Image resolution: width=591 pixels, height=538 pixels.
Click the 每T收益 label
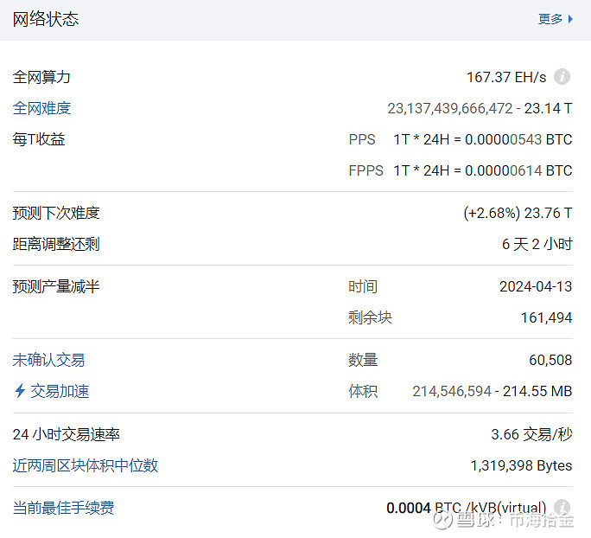[39, 139]
